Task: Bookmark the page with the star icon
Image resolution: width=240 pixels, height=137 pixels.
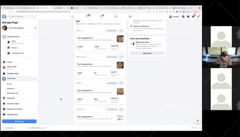Action: point(149,12)
